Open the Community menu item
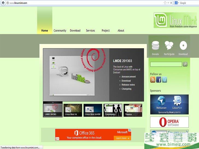199x149 pixels. click(60, 31)
